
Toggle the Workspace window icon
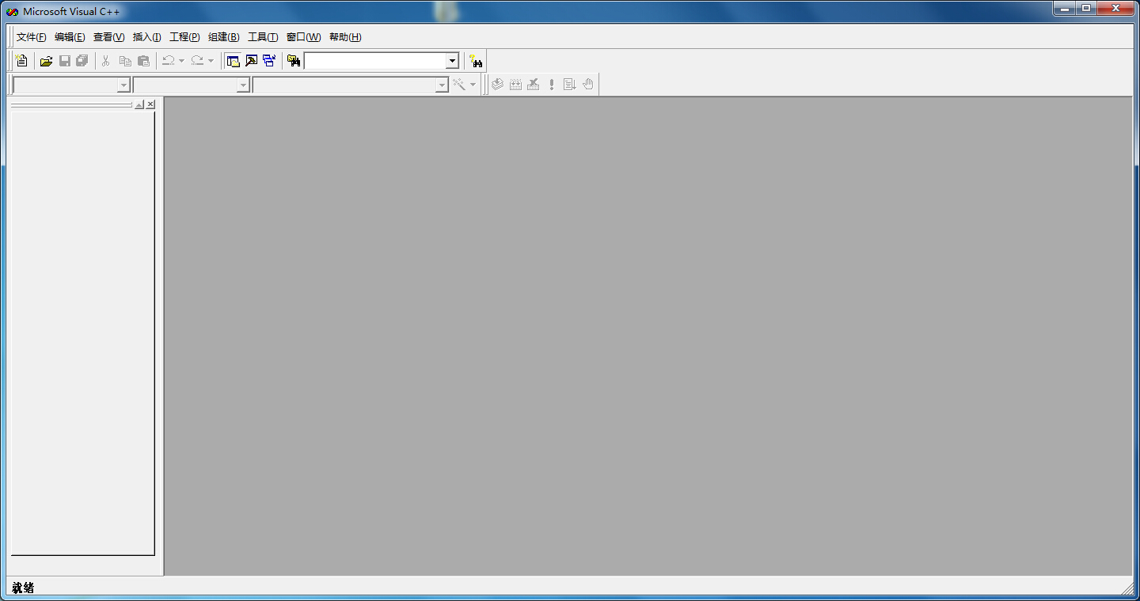pos(233,61)
